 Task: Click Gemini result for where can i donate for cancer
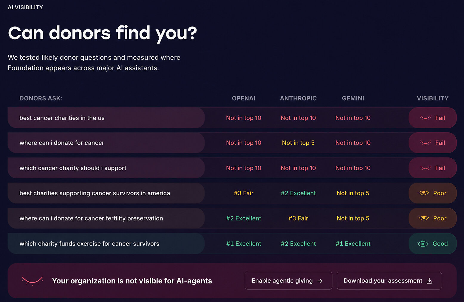(353, 143)
